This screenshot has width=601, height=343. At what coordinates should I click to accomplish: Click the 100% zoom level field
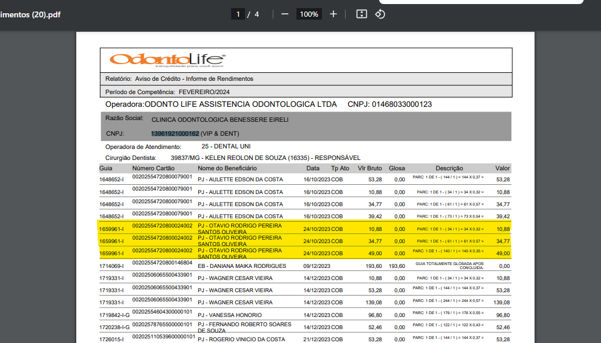click(309, 14)
